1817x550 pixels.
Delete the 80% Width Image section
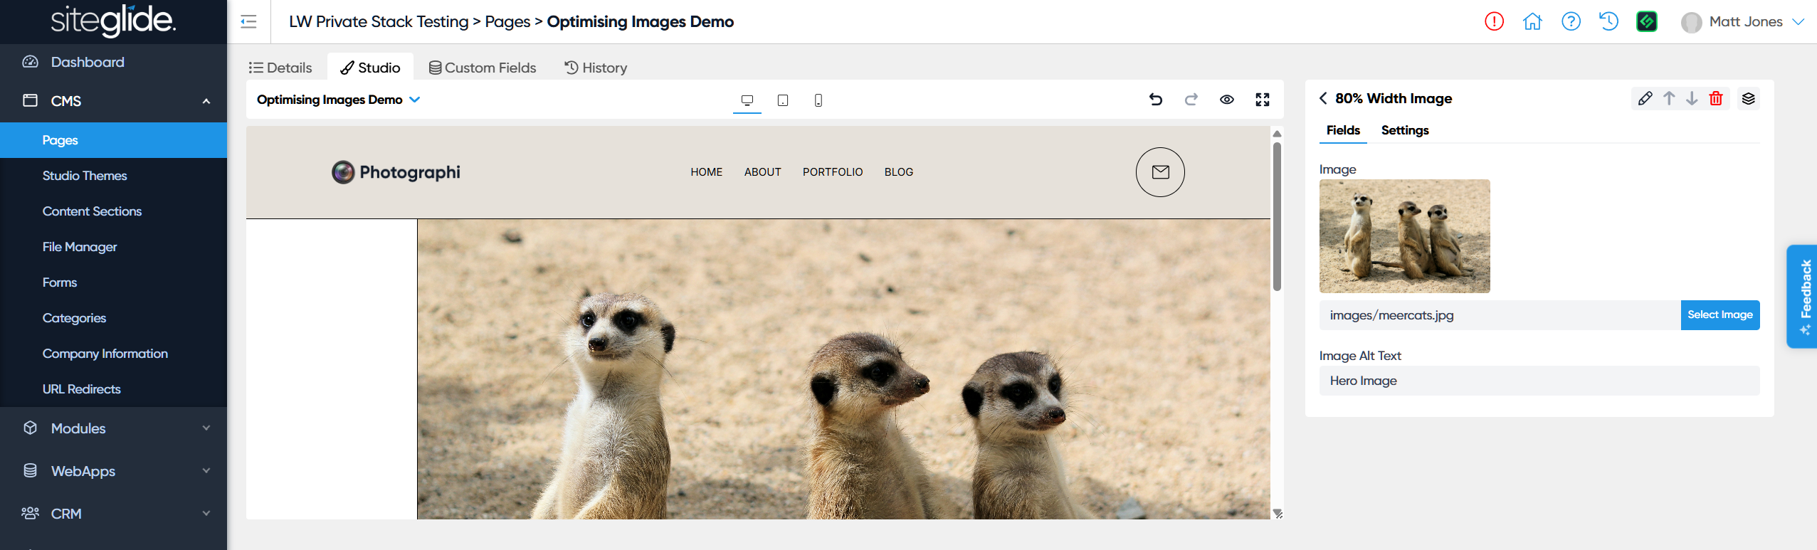tap(1716, 98)
